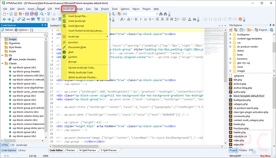Open the H-Split Preview tab

(x=88, y=150)
